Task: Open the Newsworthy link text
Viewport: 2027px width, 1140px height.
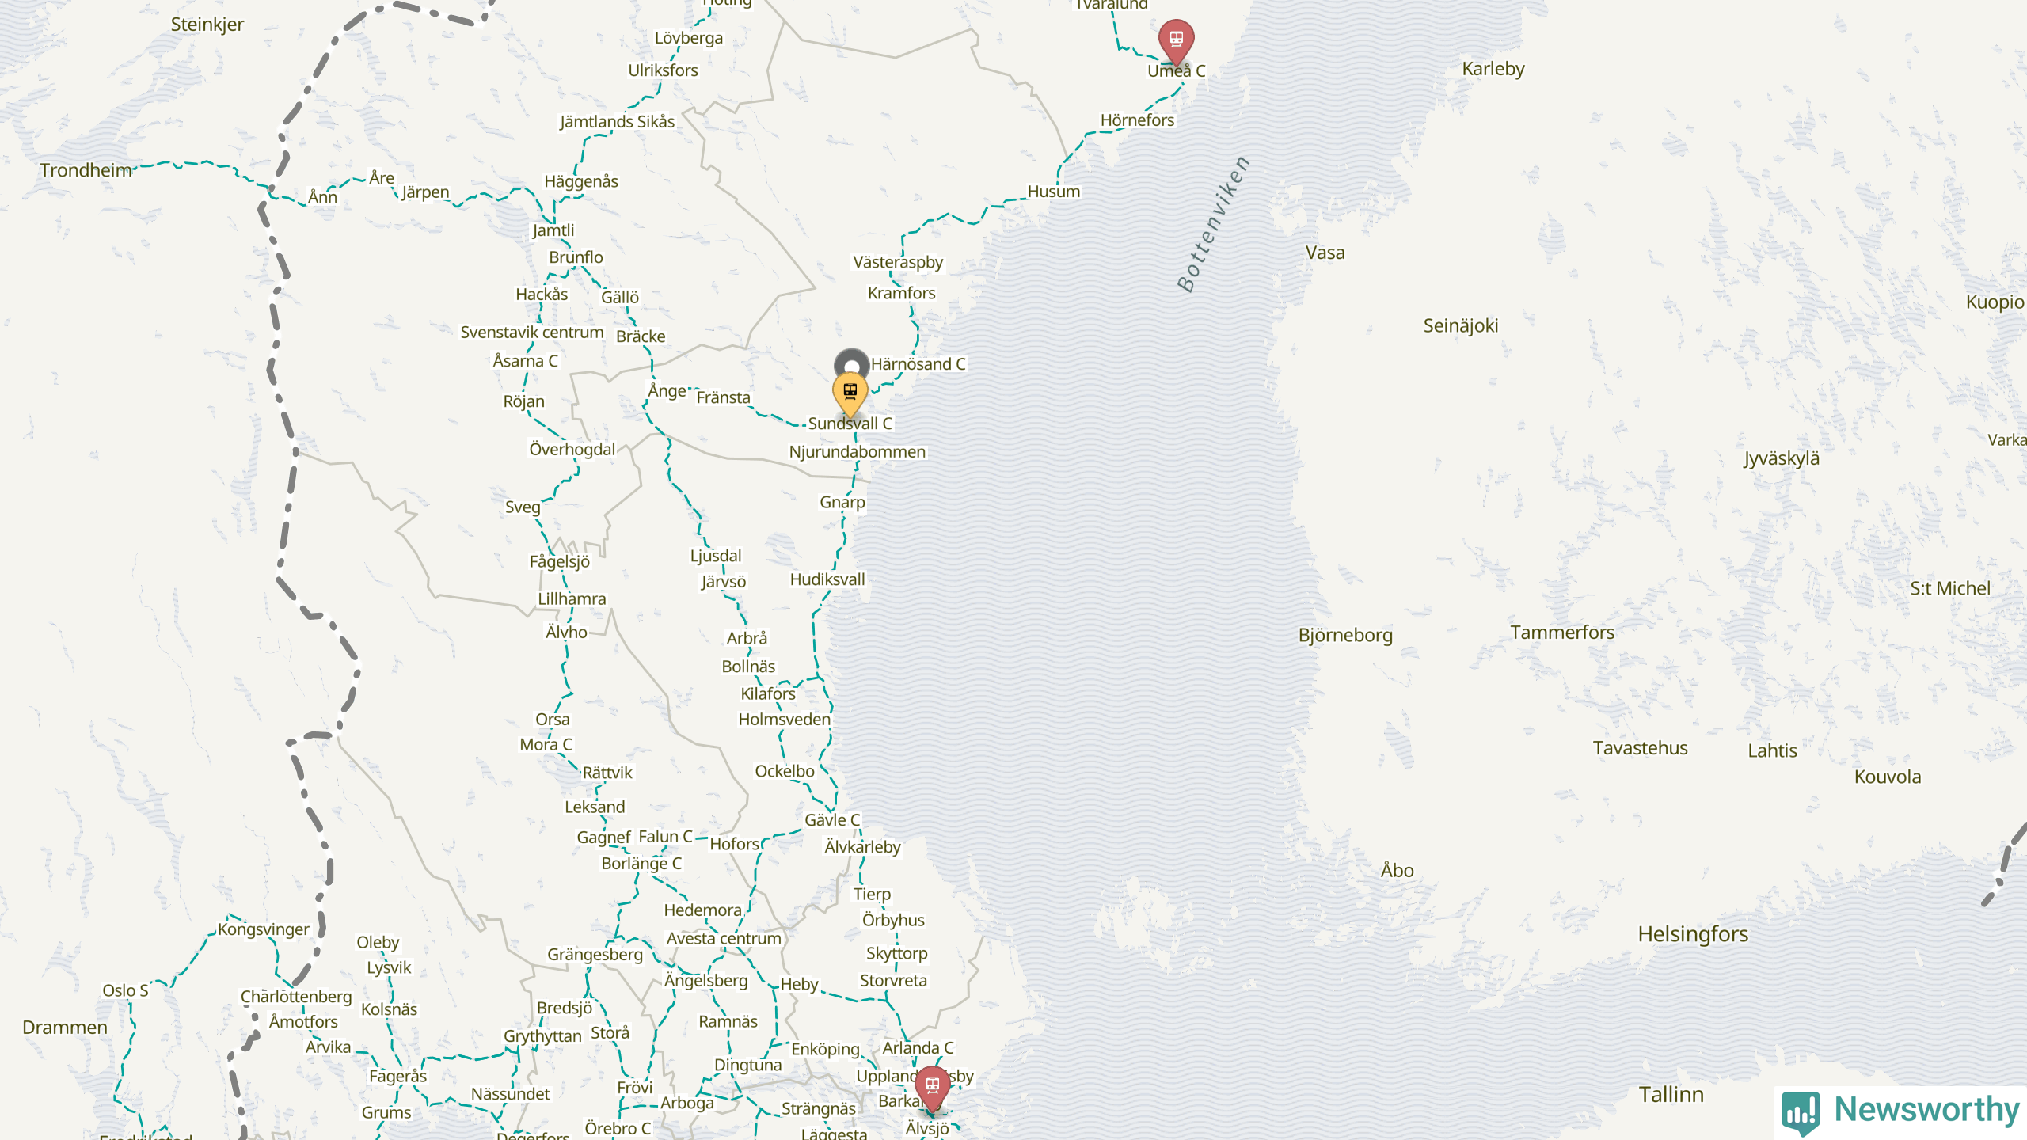Action: (x=1926, y=1109)
